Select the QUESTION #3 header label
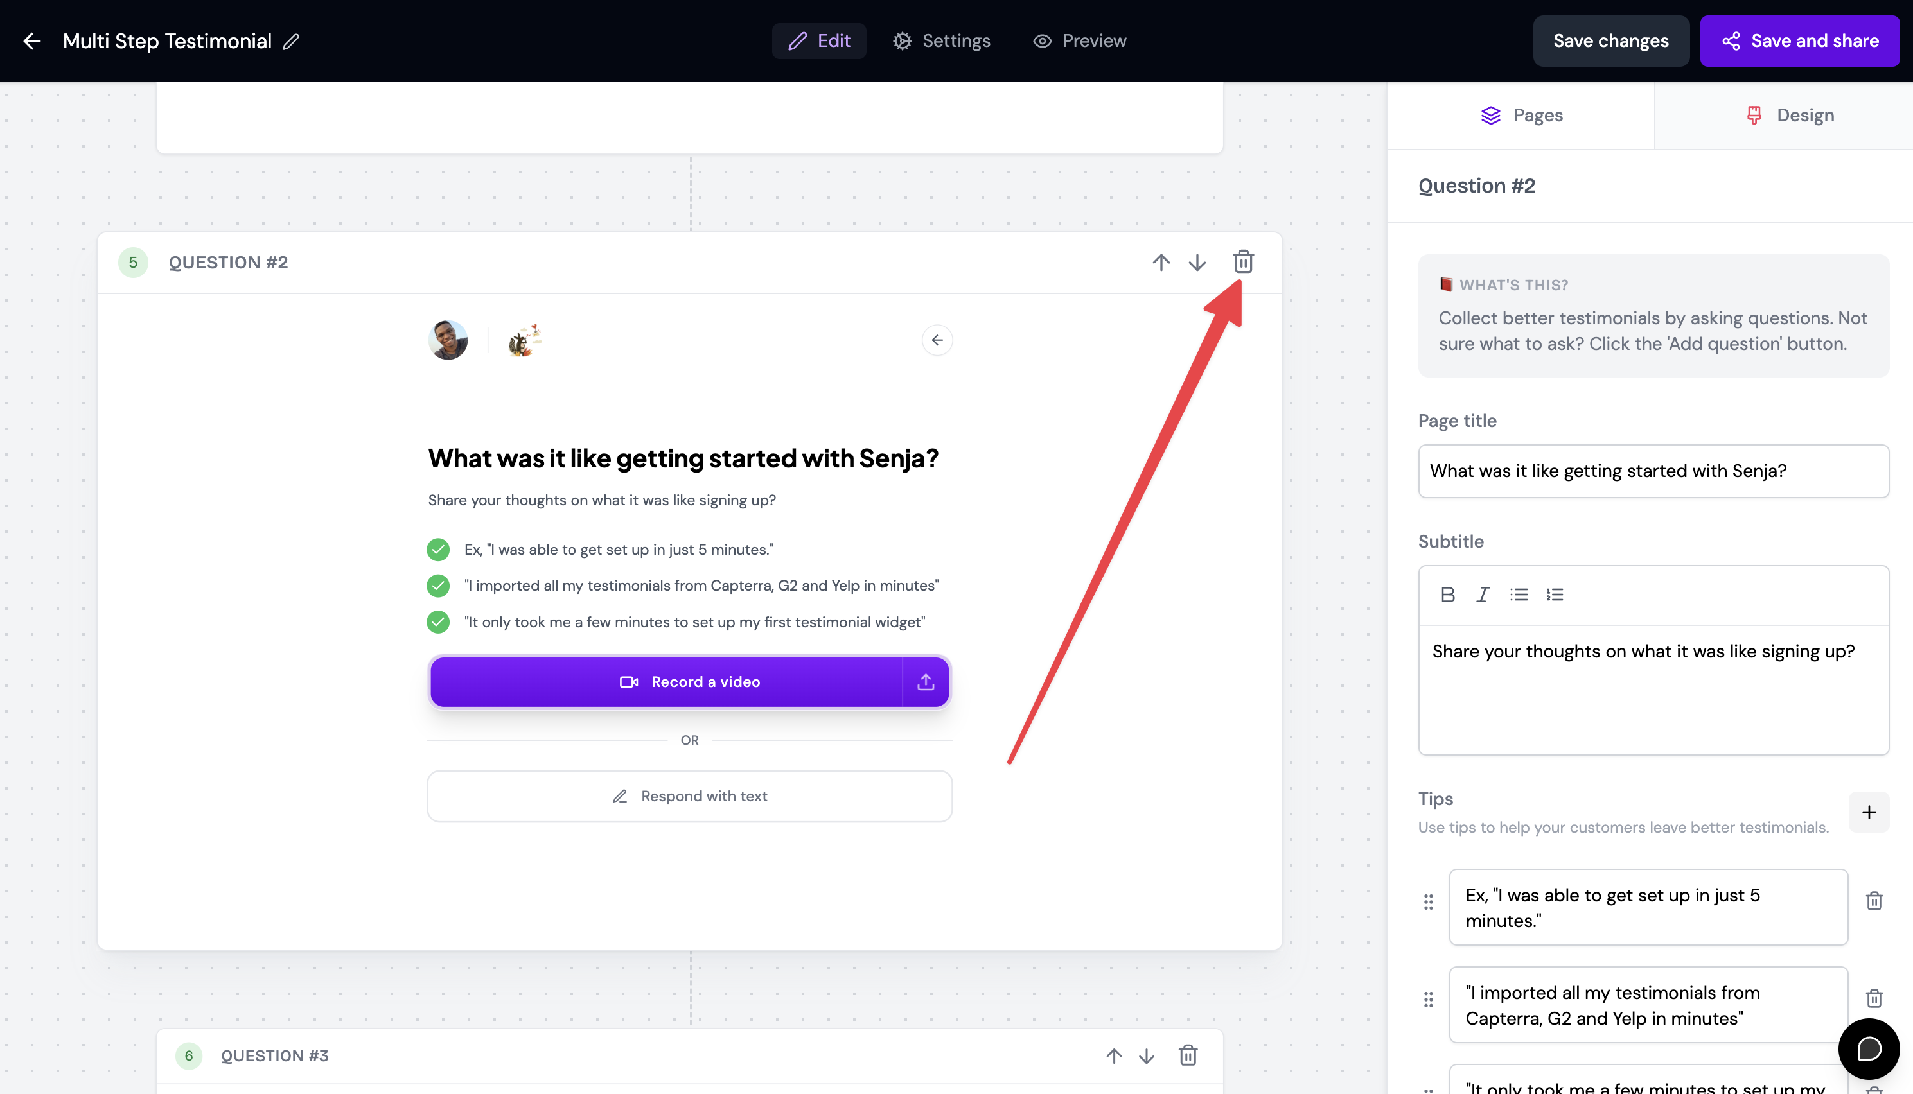The height and width of the screenshot is (1094, 1913). [x=275, y=1055]
